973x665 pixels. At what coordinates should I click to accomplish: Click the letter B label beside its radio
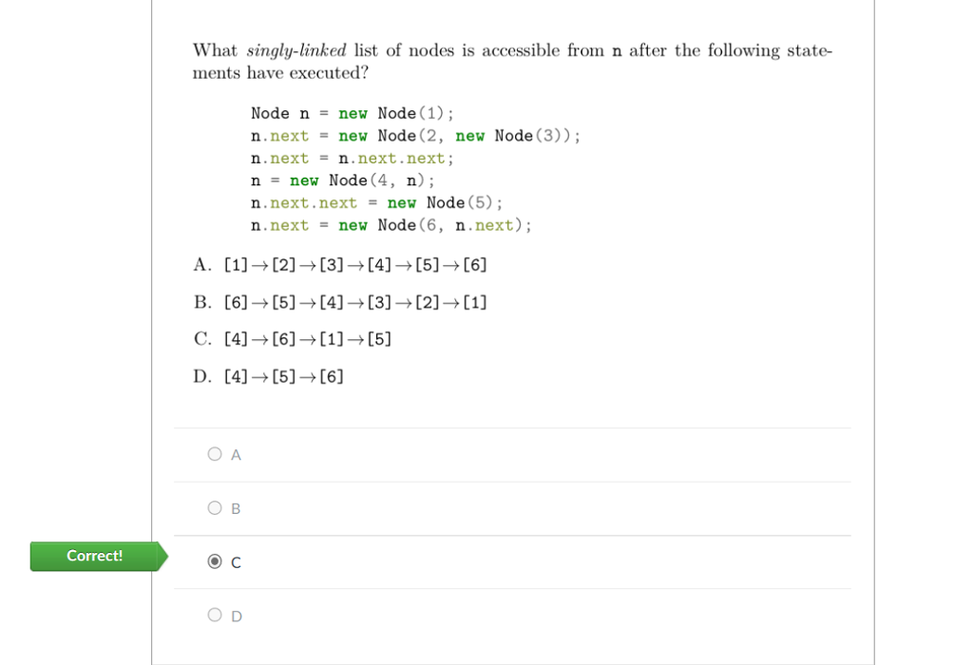[x=237, y=509]
